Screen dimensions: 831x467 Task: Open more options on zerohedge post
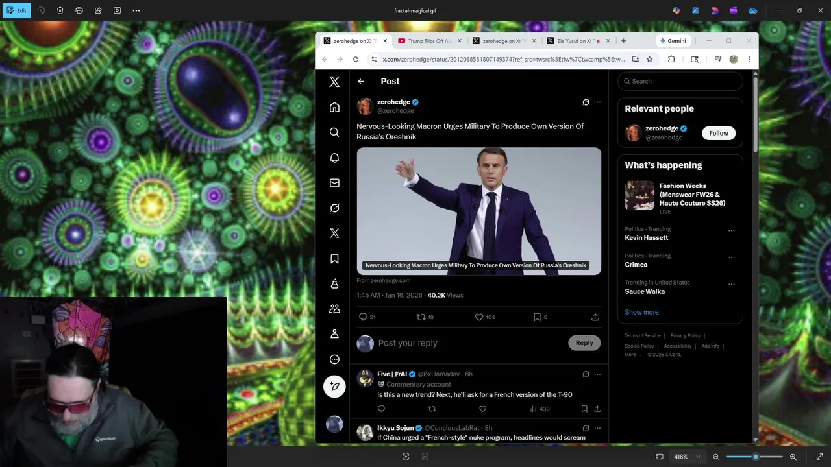(597, 102)
